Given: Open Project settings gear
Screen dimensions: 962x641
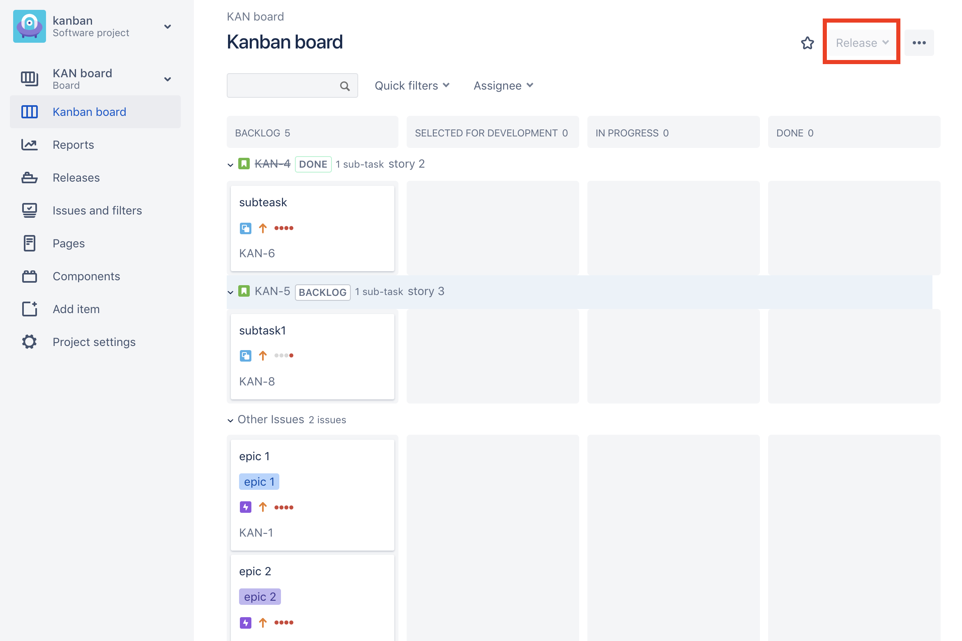Looking at the screenshot, I should pyautogui.click(x=30, y=341).
